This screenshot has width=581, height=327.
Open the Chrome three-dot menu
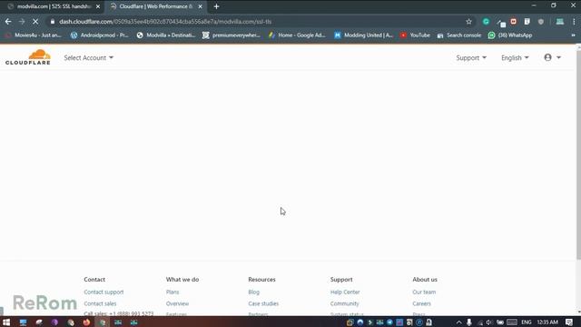(x=574, y=22)
